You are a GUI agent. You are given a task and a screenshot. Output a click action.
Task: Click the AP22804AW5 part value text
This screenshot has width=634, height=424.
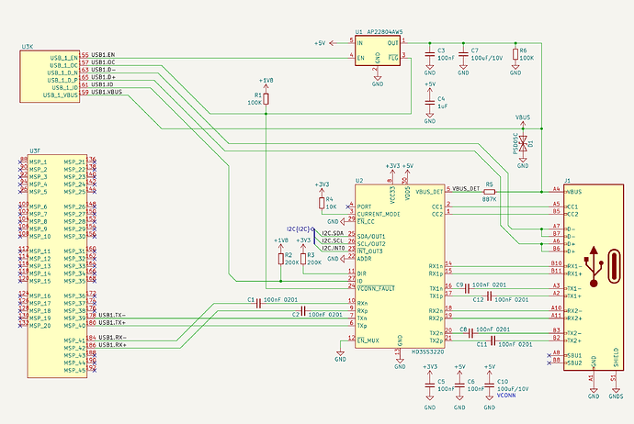click(384, 31)
